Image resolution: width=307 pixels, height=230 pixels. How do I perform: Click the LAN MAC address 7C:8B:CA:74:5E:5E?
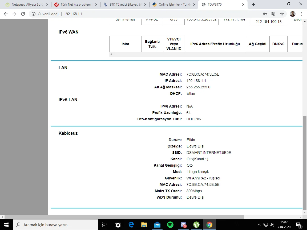pyautogui.click(x=203, y=74)
